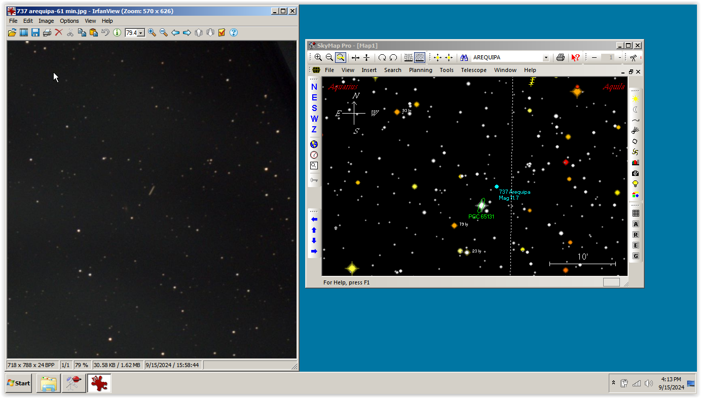
Task: Open SkyMap's Search menu
Action: 392,70
